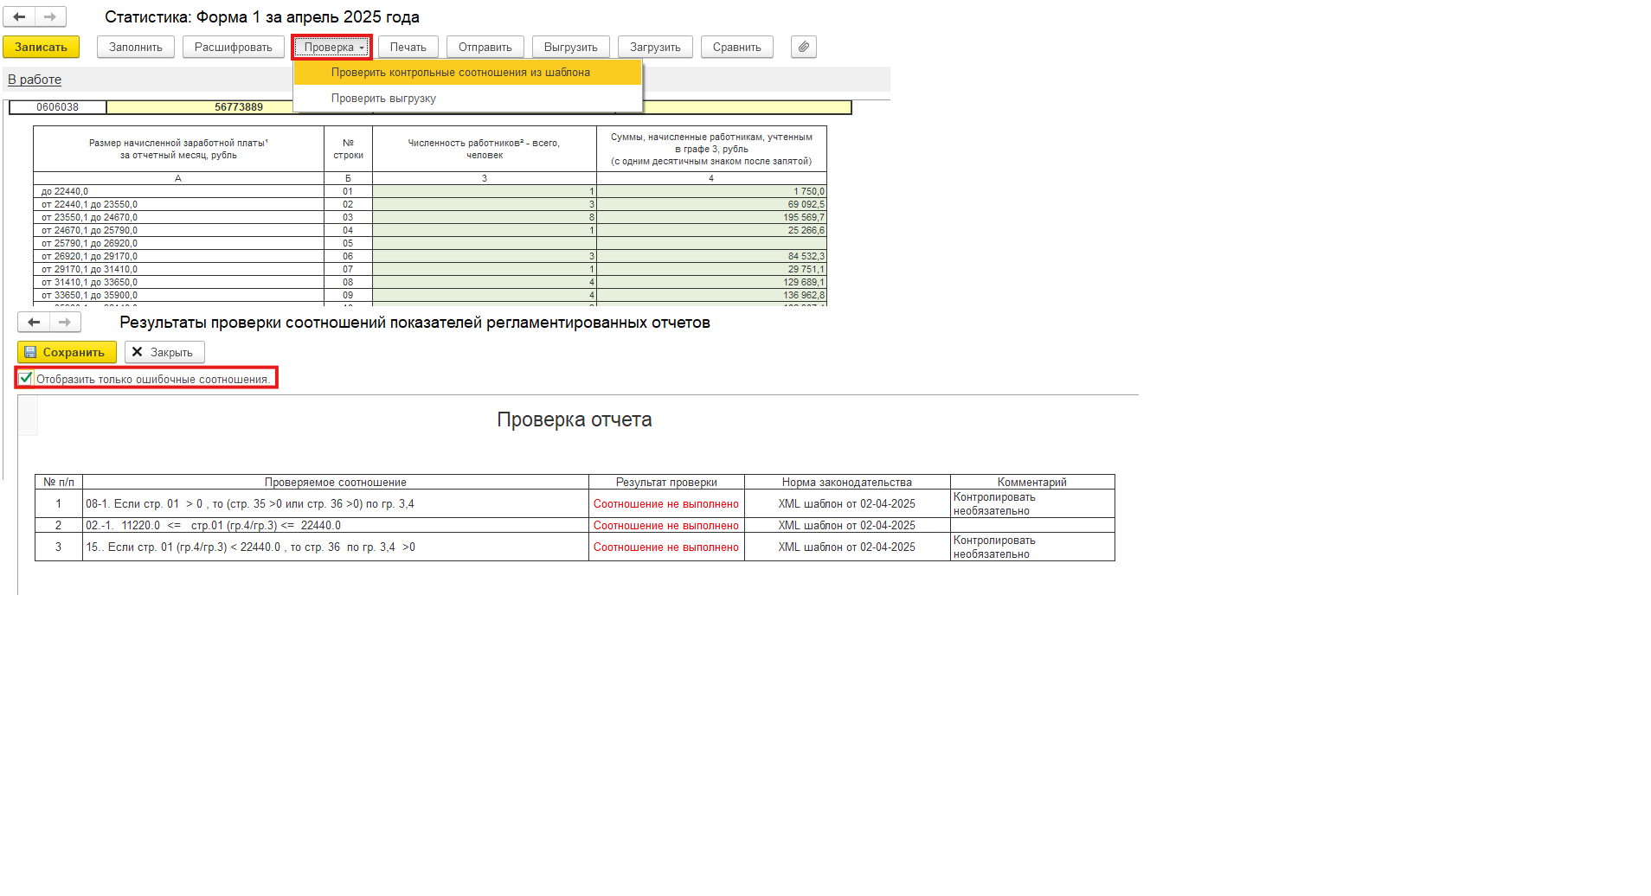This screenshot has width=1651, height=896.
Task: Click the Печать button
Action: pyautogui.click(x=408, y=47)
